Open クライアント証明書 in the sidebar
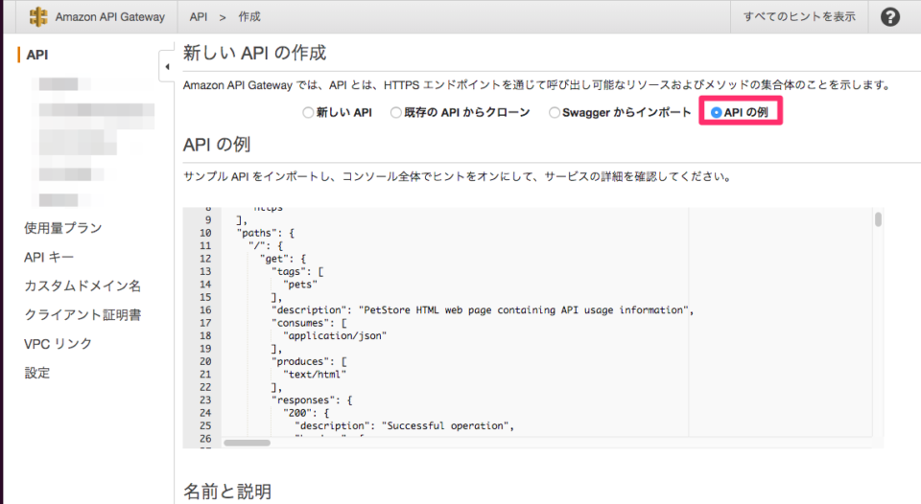Viewport: 921px width, 504px height. pyautogui.click(x=83, y=315)
